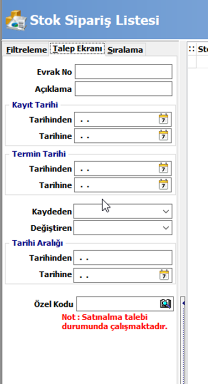The width and height of the screenshot is (208, 384).
Task: Switch to the Filtreleme tab
Action: click(26, 50)
